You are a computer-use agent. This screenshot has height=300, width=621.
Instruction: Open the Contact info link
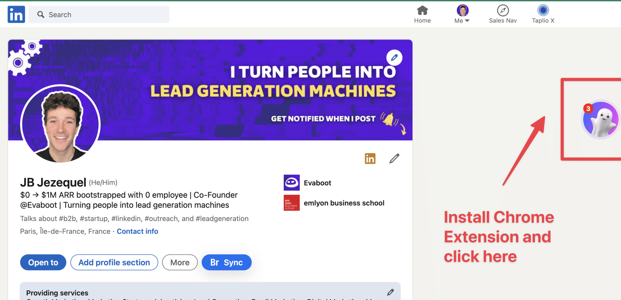[137, 231]
